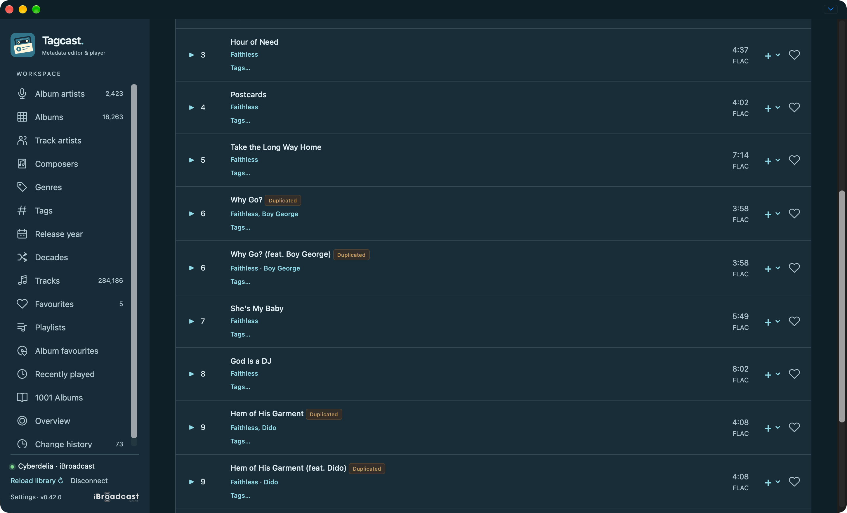Image resolution: width=847 pixels, height=513 pixels.
Task: Reload the library
Action: point(37,481)
